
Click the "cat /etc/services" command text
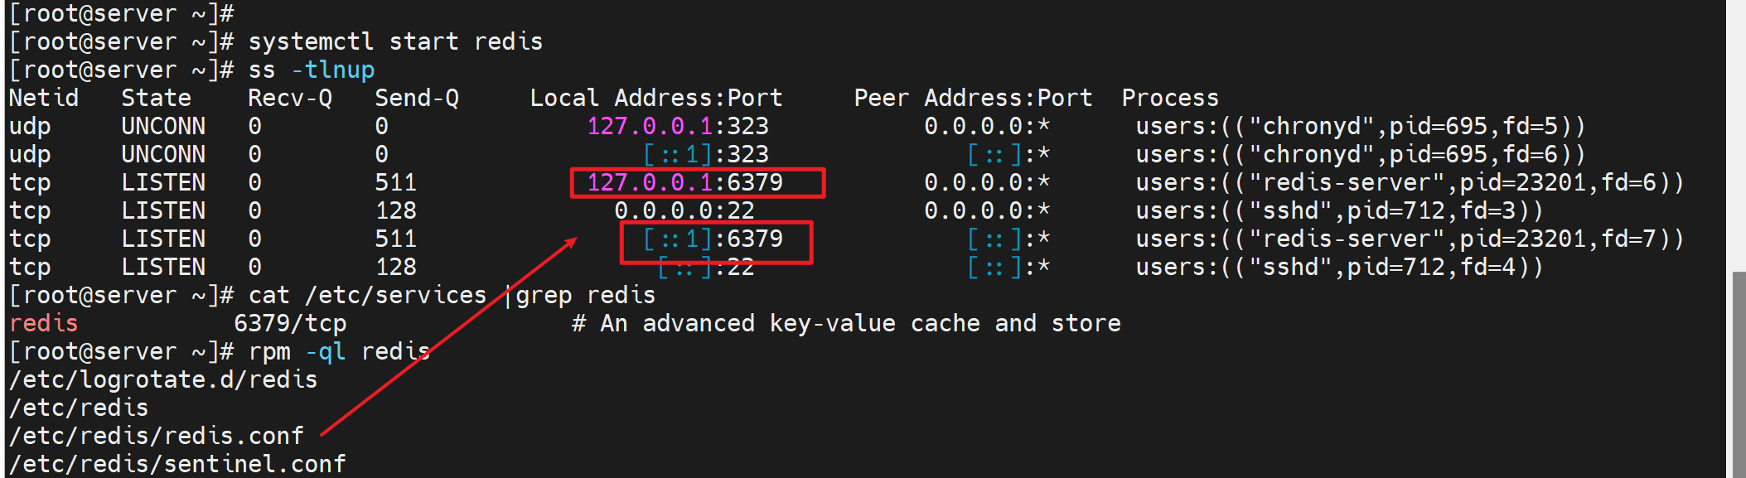point(367,295)
